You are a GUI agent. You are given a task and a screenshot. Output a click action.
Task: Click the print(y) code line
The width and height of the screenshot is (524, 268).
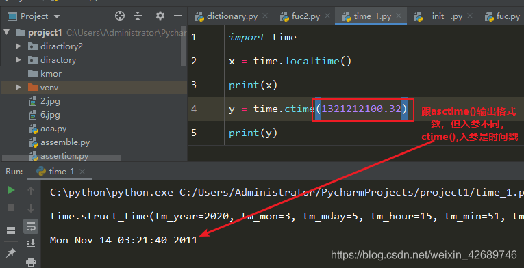click(x=253, y=133)
